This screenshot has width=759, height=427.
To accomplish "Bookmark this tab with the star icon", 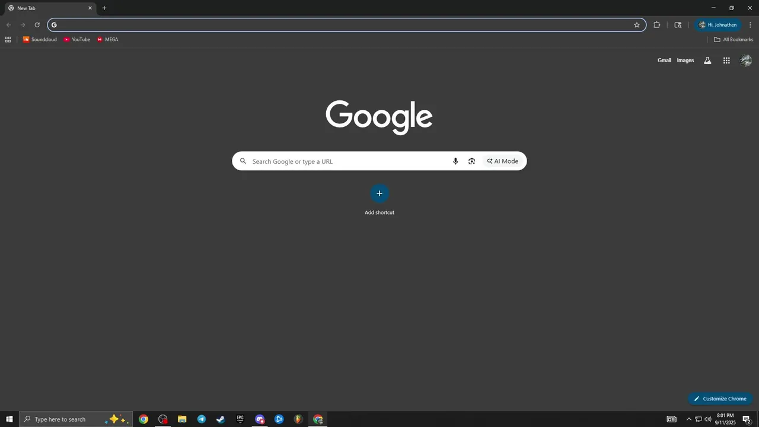I will click(637, 25).
